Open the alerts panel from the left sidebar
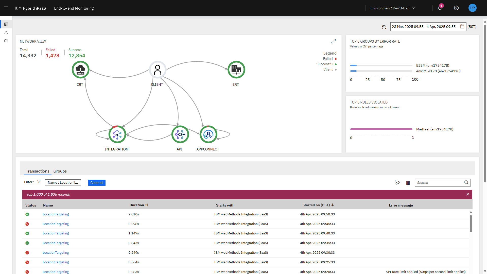 click(x=6, y=32)
